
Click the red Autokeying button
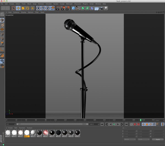pos(135,124)
